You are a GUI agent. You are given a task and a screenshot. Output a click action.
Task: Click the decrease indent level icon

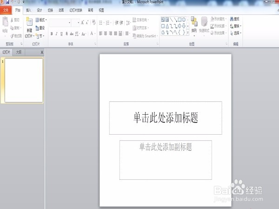pos(117,23)
